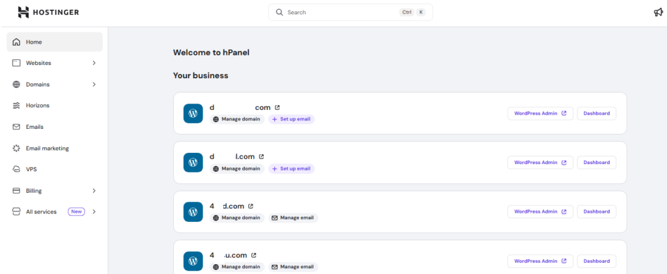Click the VPS cloud icon
Viewport: 667px width, 274px height.
tap(16, 169)
